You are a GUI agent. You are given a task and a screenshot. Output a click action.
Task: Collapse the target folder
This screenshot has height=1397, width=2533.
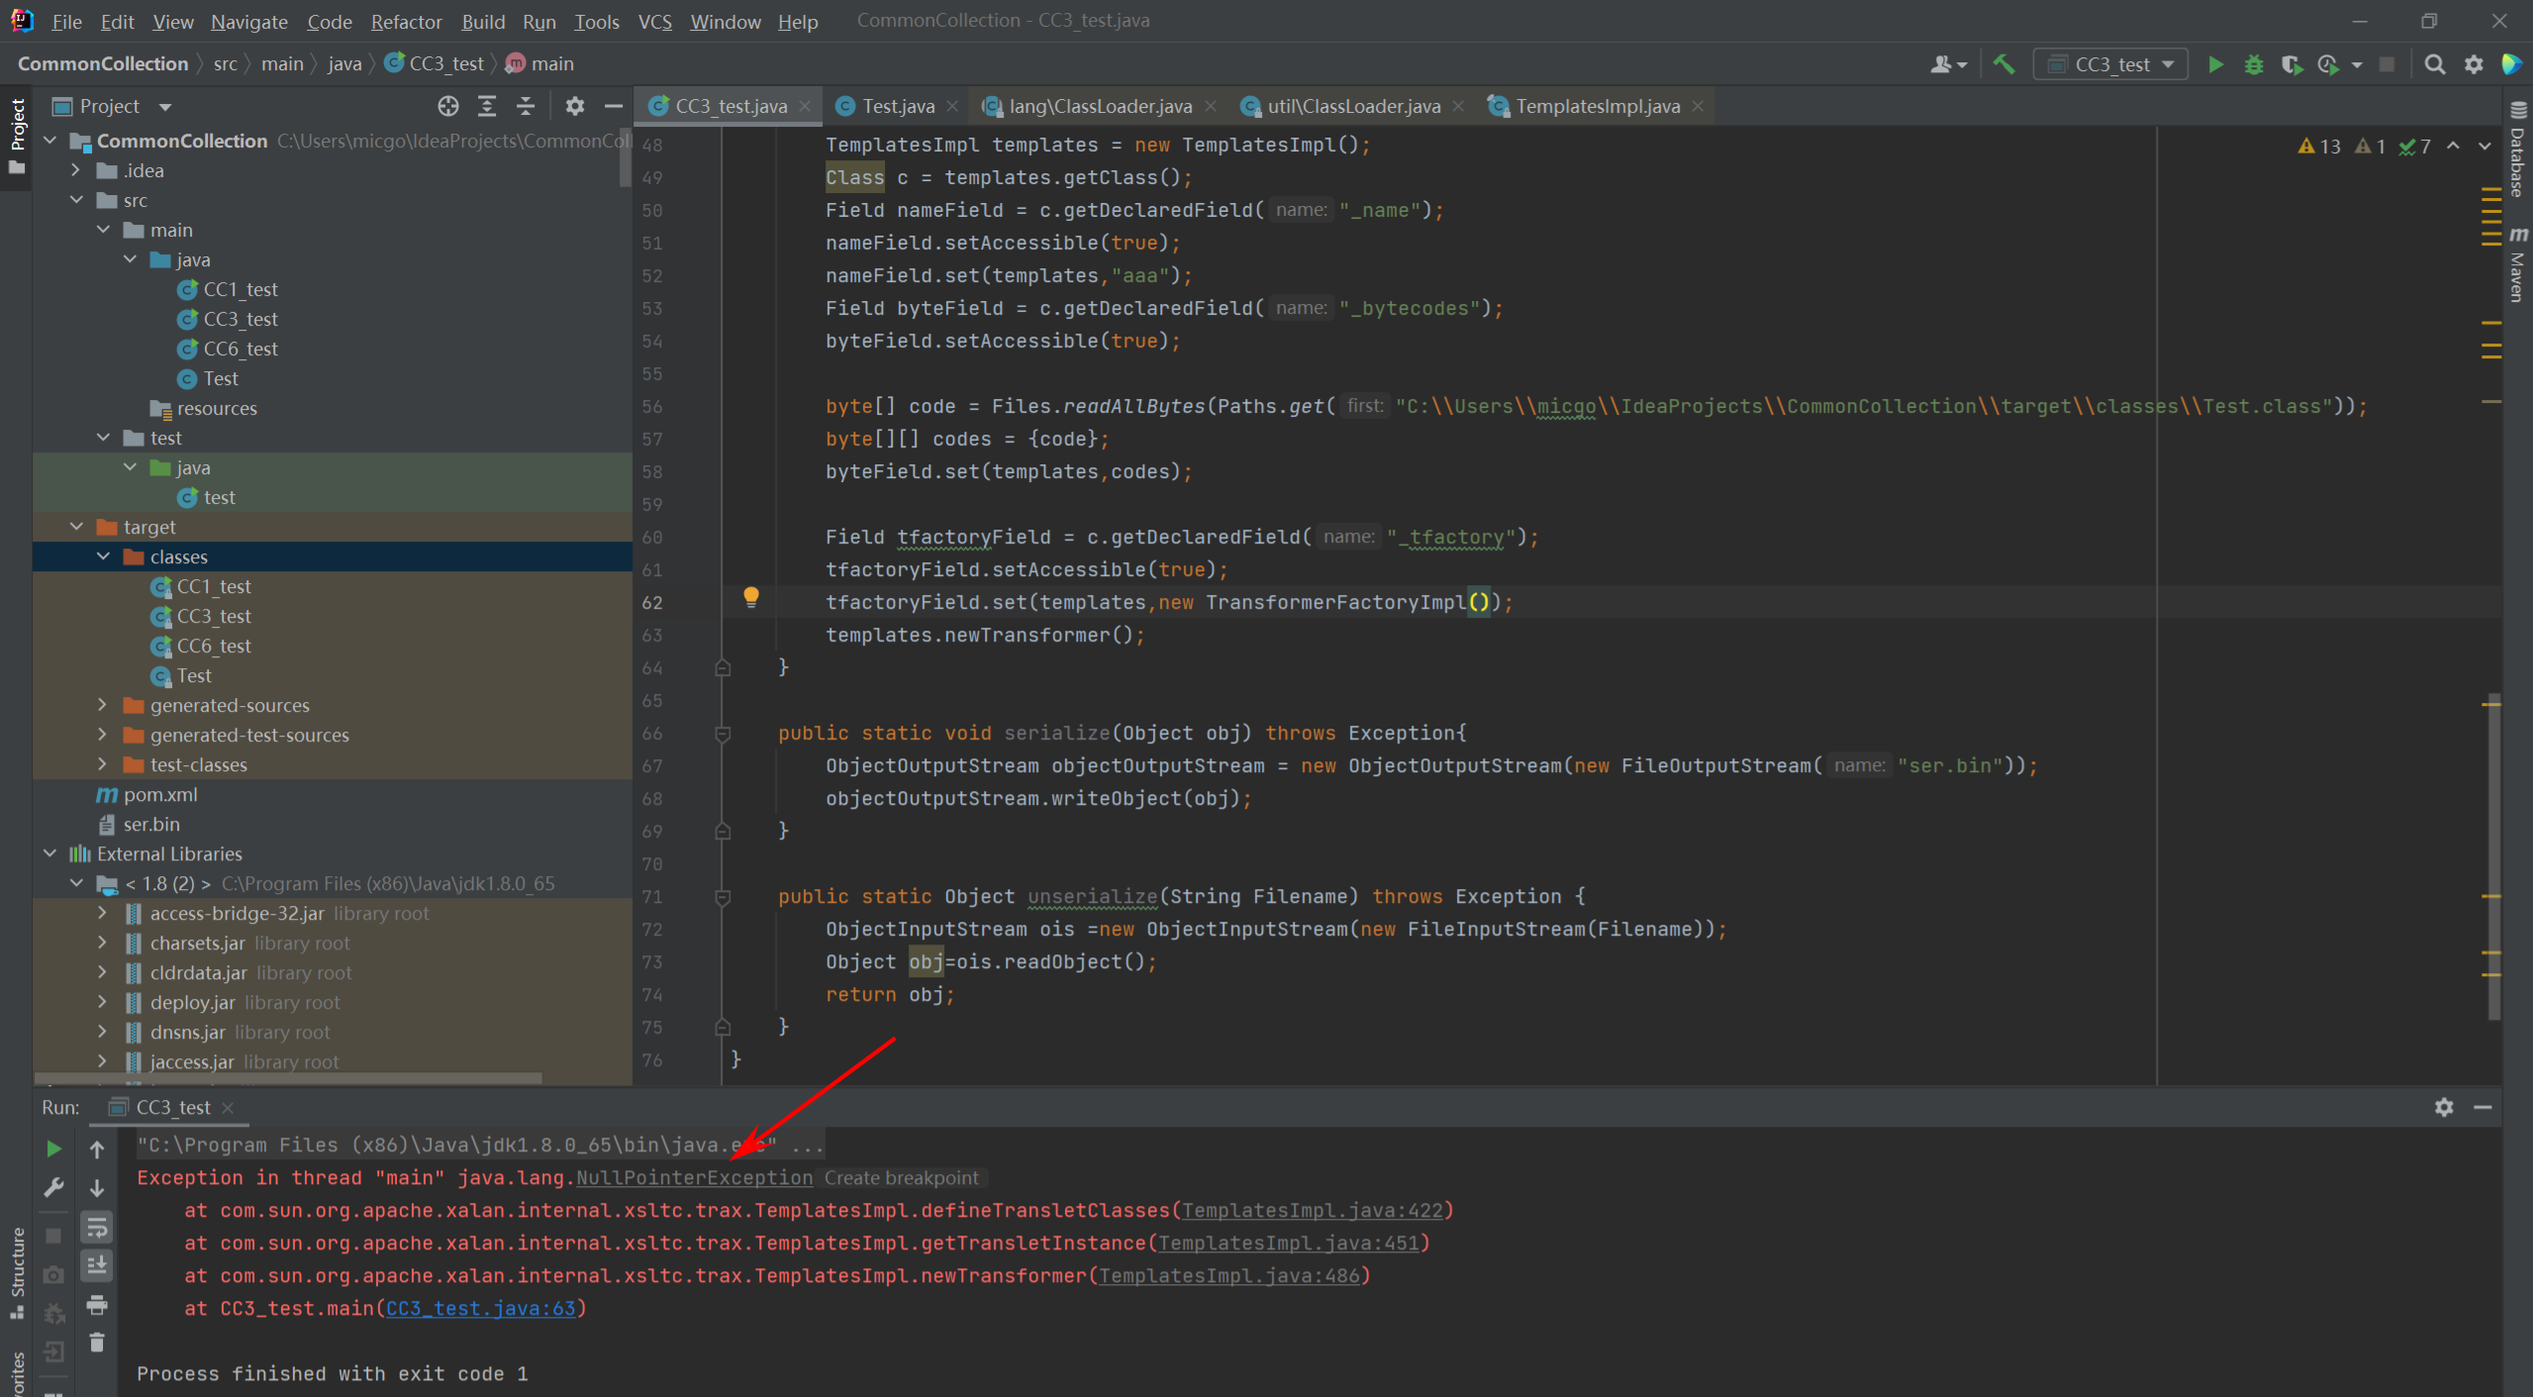pyautogui.click(x=76, y=527)
